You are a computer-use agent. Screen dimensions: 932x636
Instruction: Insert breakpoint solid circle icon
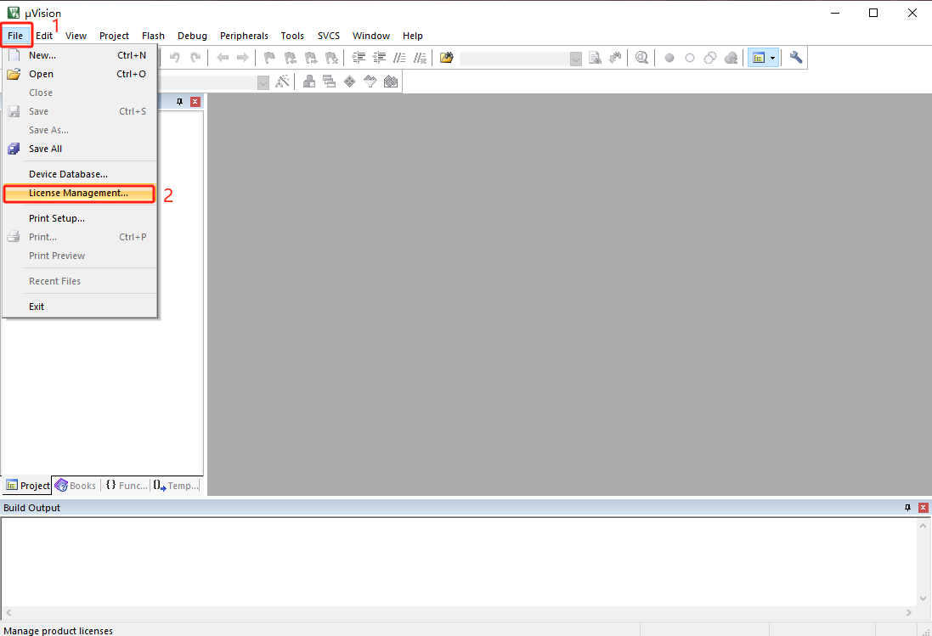[x=669, y=58]
